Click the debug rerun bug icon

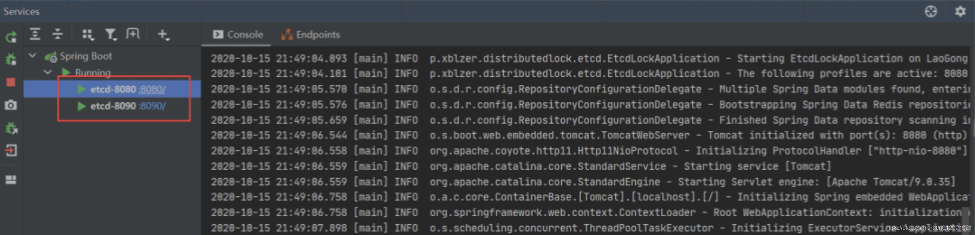11,59
